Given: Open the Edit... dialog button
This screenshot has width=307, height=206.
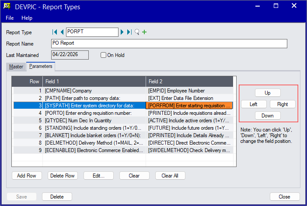Looking at the screenshot, I should click(x=98, y=176).
